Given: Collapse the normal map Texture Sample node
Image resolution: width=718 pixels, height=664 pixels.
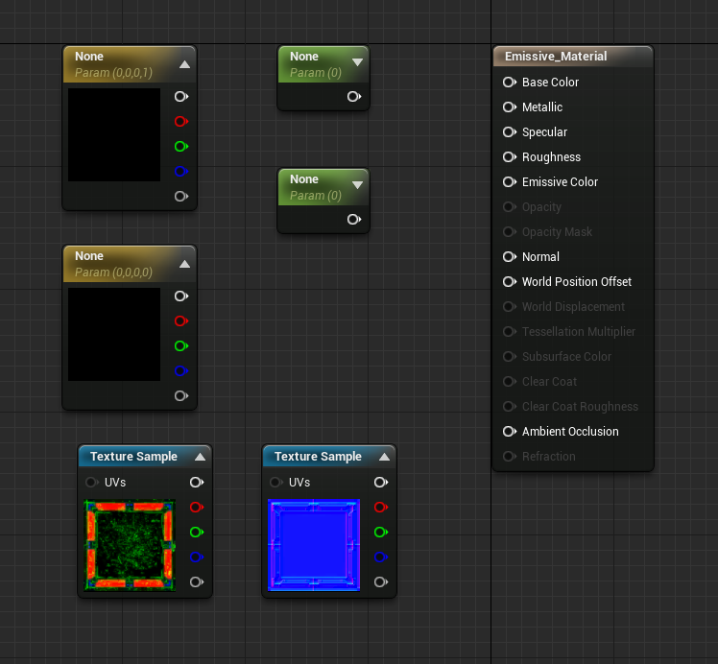Looking at the screenshot, I should [385, 457].
